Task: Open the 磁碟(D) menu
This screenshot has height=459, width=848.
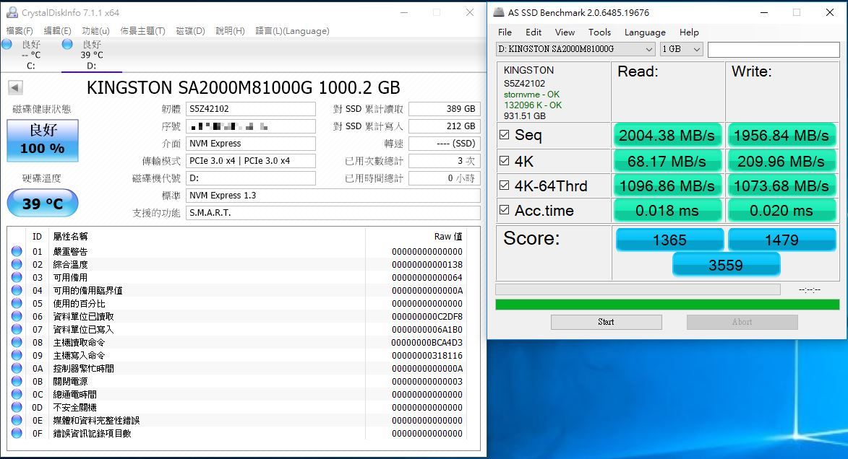Action: [190, 31]
